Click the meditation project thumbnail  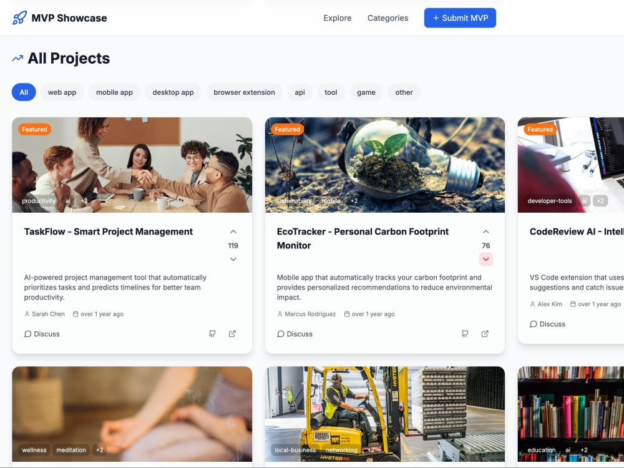tap(132, 414)
